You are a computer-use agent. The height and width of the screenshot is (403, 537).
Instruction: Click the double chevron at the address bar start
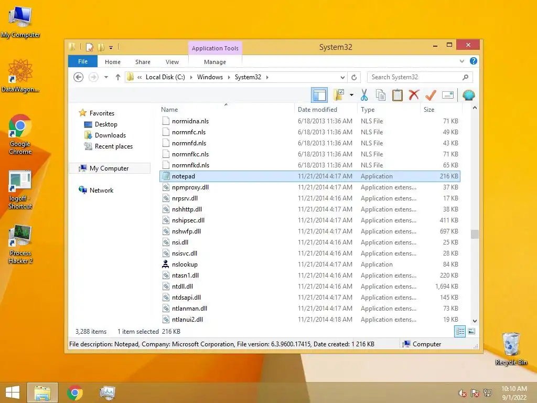[x=139, y=77]
